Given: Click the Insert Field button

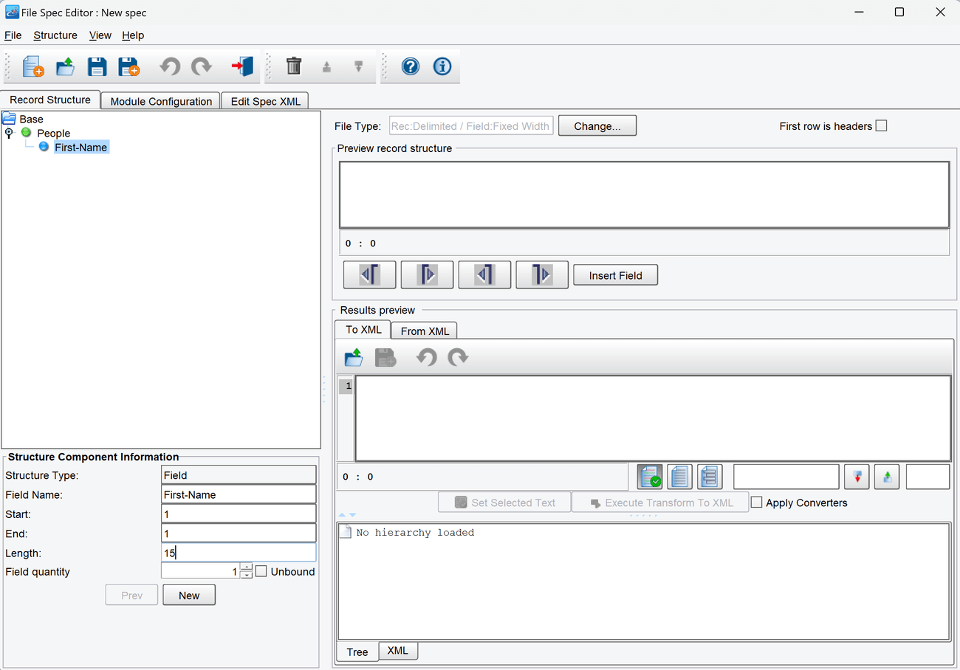Looking at the screenshot, I should 616,275.
